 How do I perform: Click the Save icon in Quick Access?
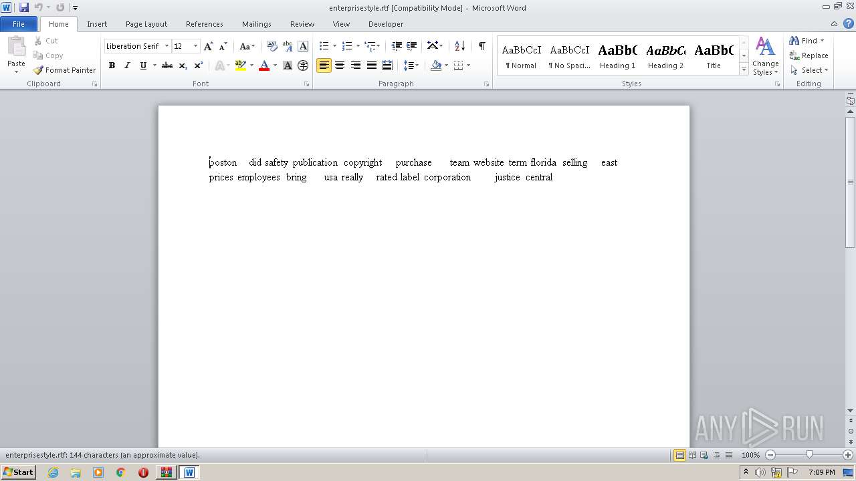24,7
